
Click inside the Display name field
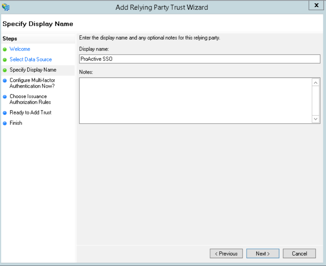200,59
